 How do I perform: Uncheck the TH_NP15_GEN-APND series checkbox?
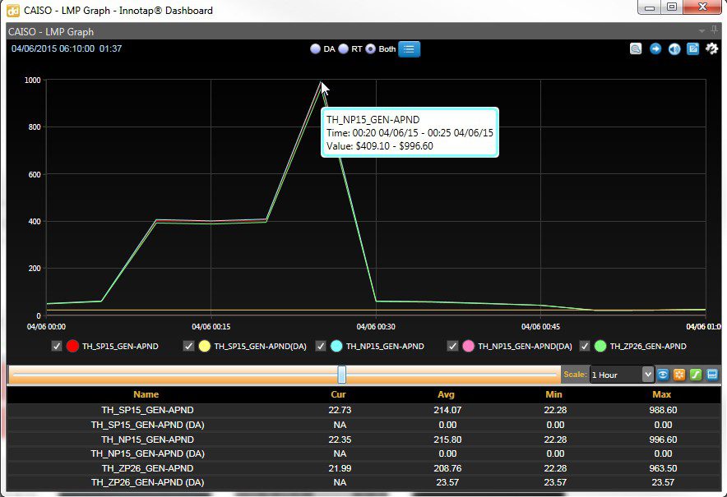(x=321, y=346)
